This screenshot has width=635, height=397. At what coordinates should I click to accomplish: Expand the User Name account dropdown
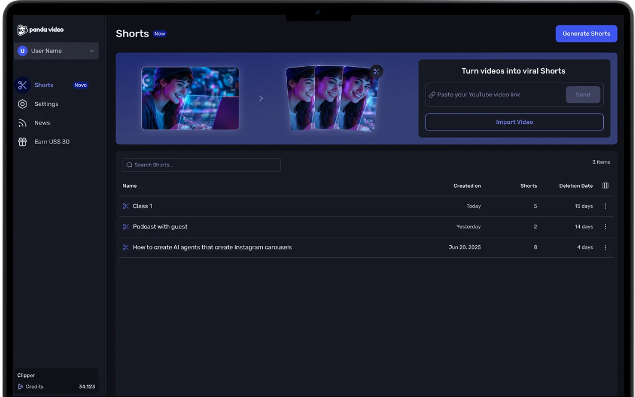click(x=56, y=51)
